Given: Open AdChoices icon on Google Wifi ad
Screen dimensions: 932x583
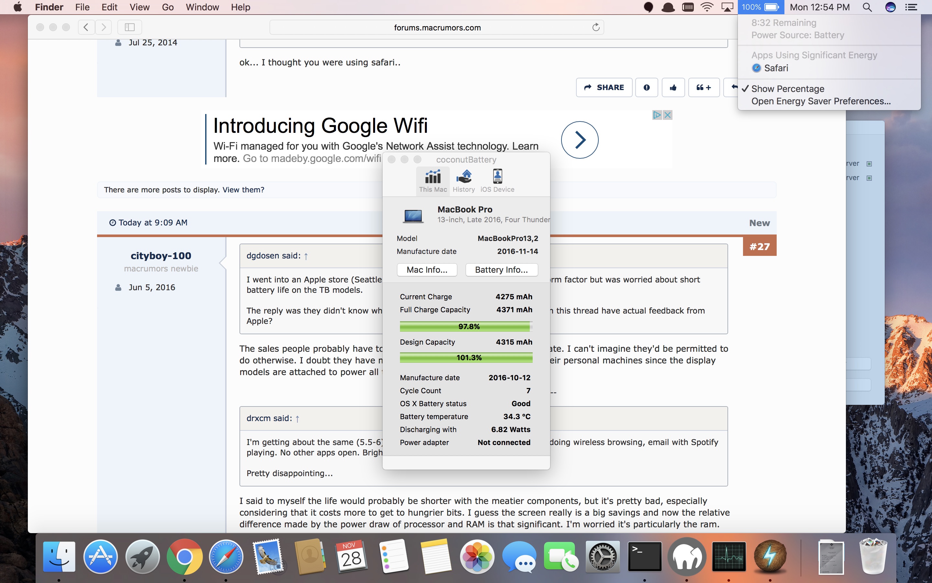Looking at the screenshot, I should (657, 115).
